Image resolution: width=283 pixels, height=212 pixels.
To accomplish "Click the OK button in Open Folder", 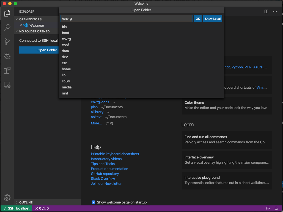I will coord(198,19).
